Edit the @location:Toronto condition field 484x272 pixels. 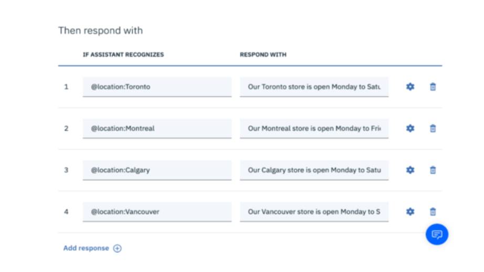coord(156,87)
